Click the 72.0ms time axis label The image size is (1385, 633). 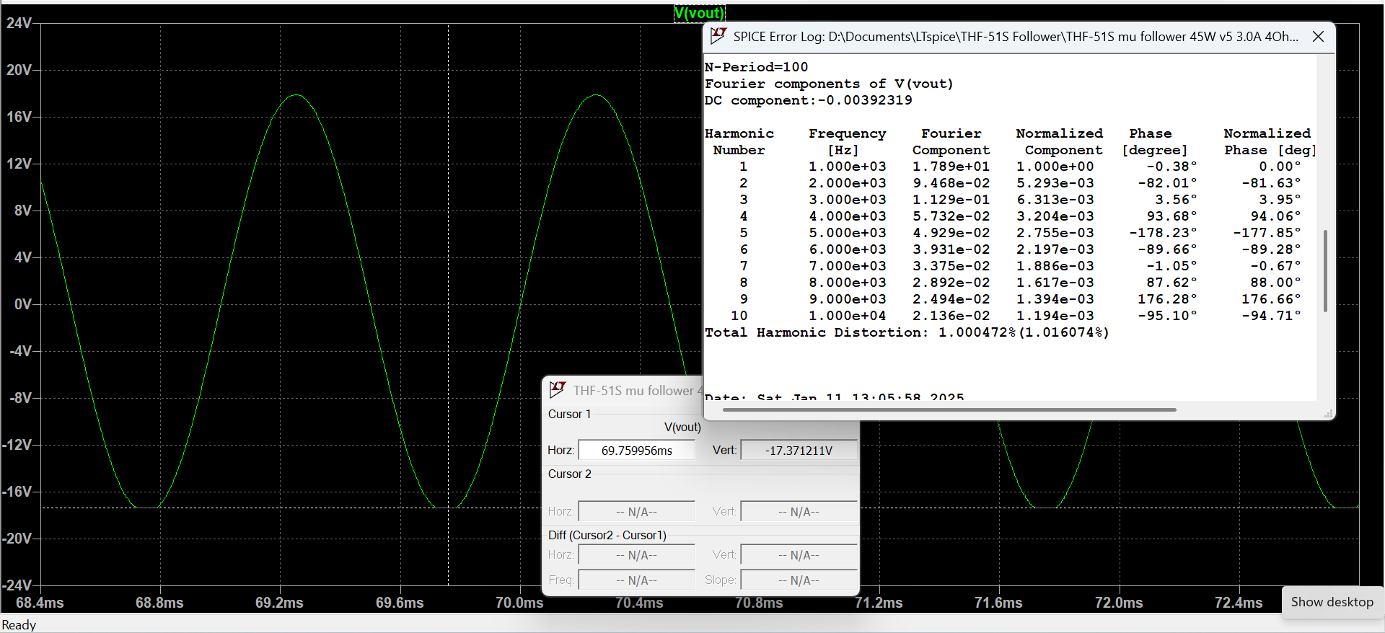point(1119,603)
